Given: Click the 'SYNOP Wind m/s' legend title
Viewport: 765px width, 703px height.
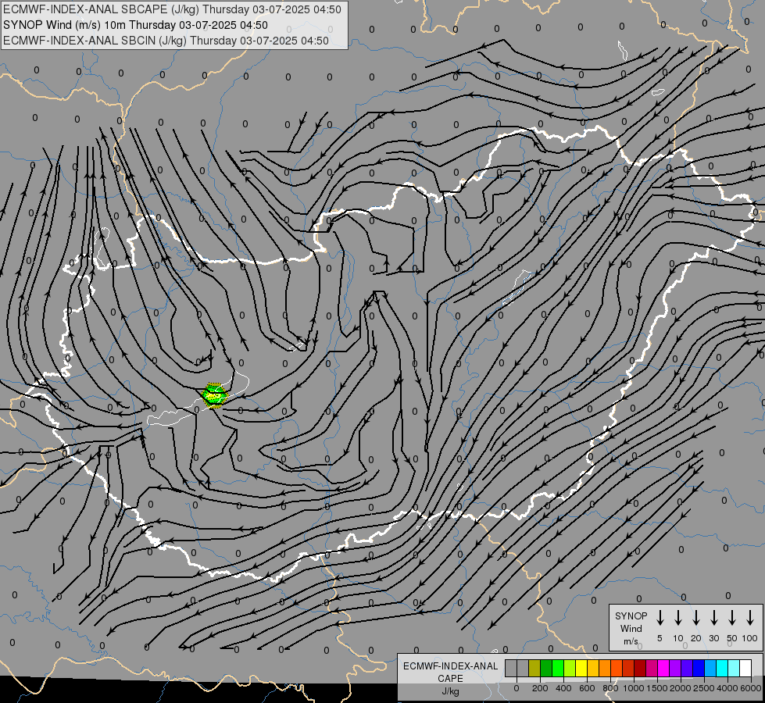Looking at the screenshot, I should [x=631, y=628].
